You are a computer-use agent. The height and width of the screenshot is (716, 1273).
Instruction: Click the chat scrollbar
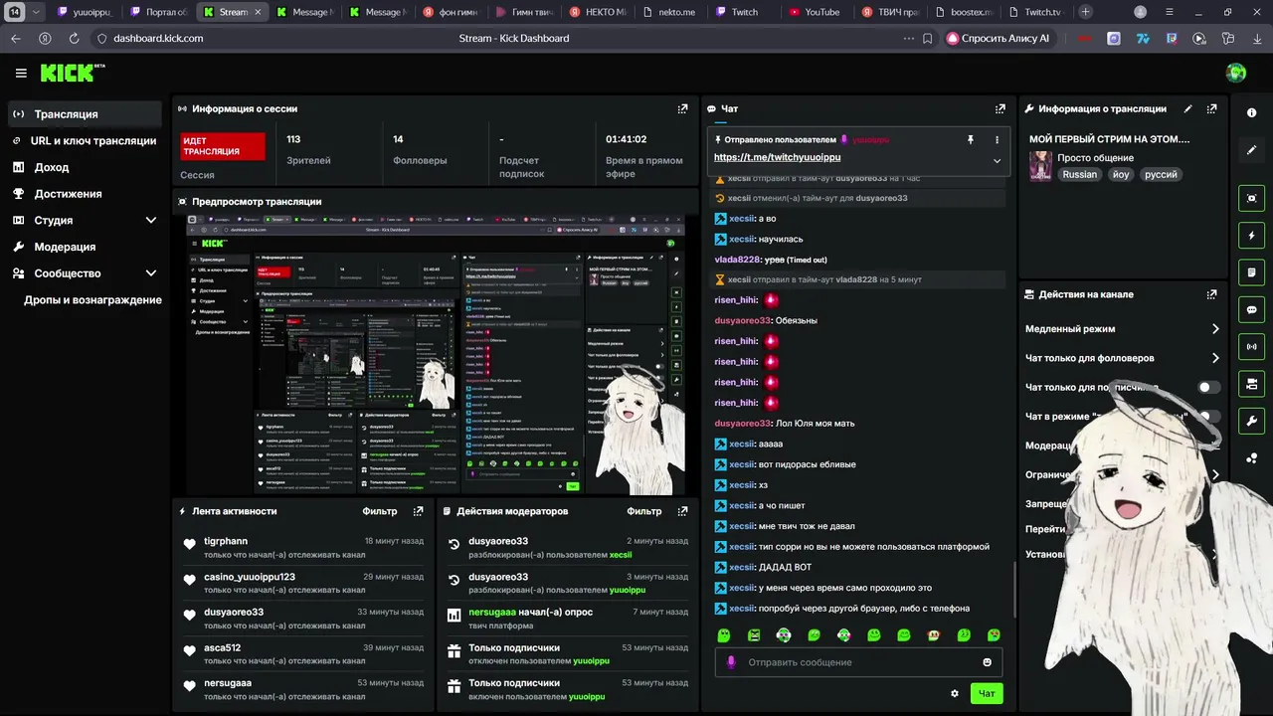(x=1013, y=589)
